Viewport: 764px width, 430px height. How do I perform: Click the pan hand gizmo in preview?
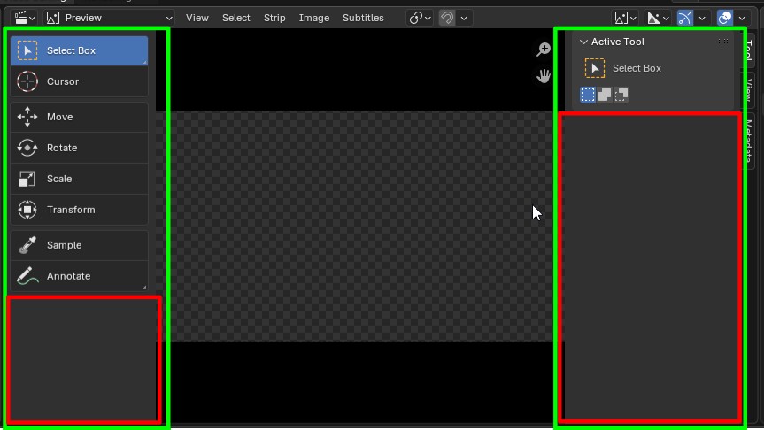click(x=544, y=76)
